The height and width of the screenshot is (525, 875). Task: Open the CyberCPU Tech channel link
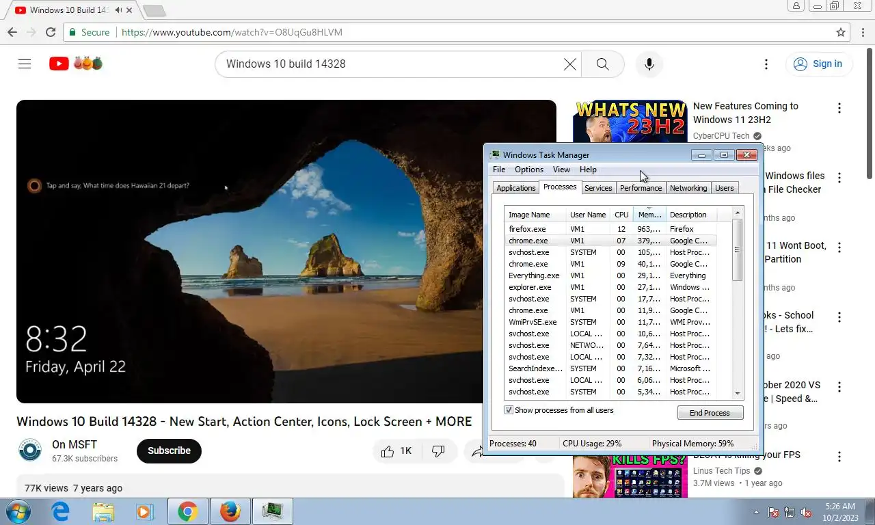click(x=721, y=136)
